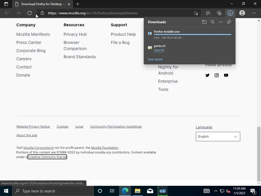This screenshot has height=196, width=261.
Task: Open Firefox Instagram page icon
Action: tap(217, 75)
